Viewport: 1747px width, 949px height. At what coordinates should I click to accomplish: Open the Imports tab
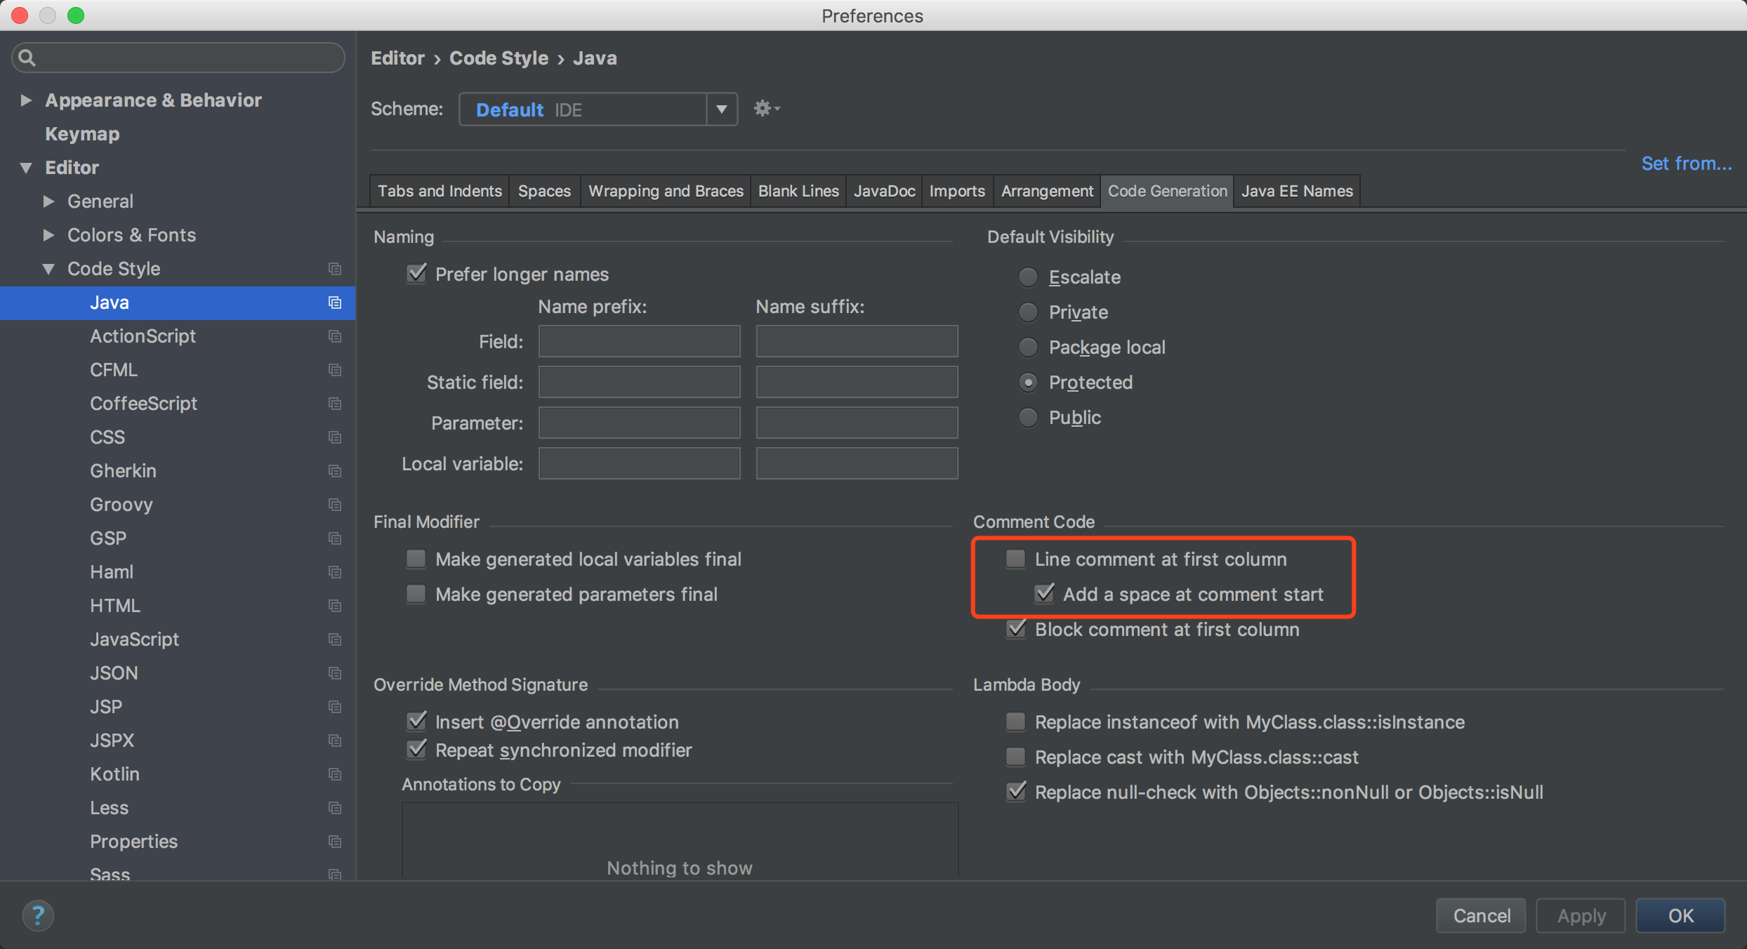tap(956, 191)
